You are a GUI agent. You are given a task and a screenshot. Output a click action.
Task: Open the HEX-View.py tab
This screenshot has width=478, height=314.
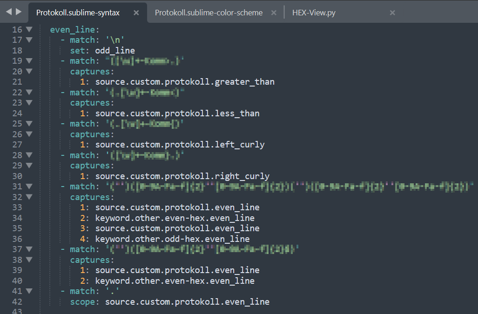click(x=314, y=13)
